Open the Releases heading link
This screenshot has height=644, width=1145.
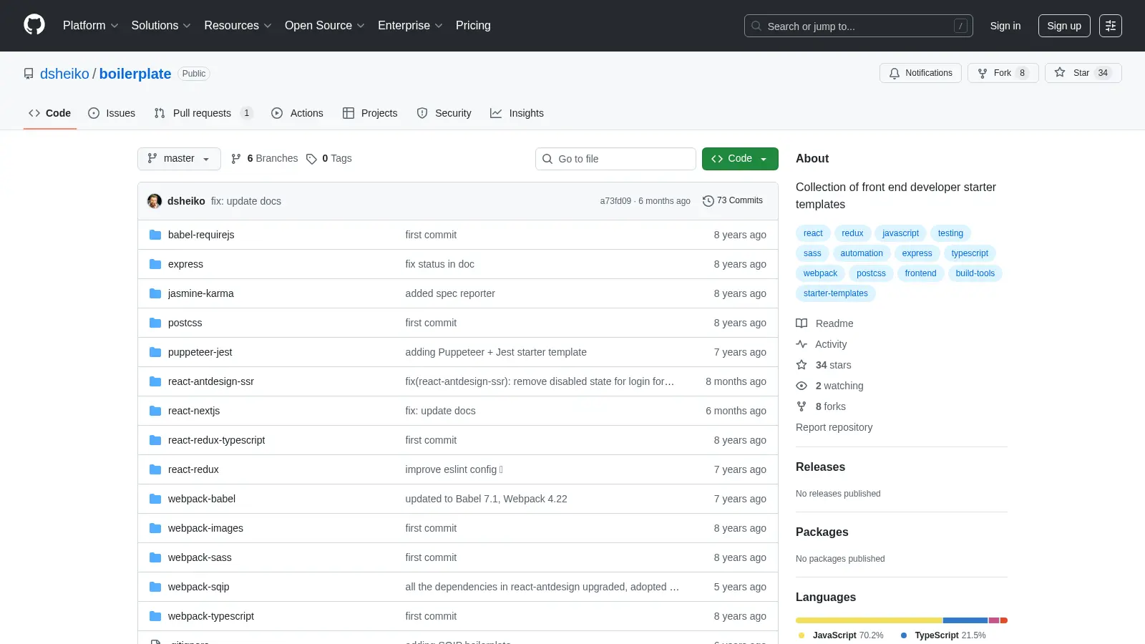tap(820, 467)
